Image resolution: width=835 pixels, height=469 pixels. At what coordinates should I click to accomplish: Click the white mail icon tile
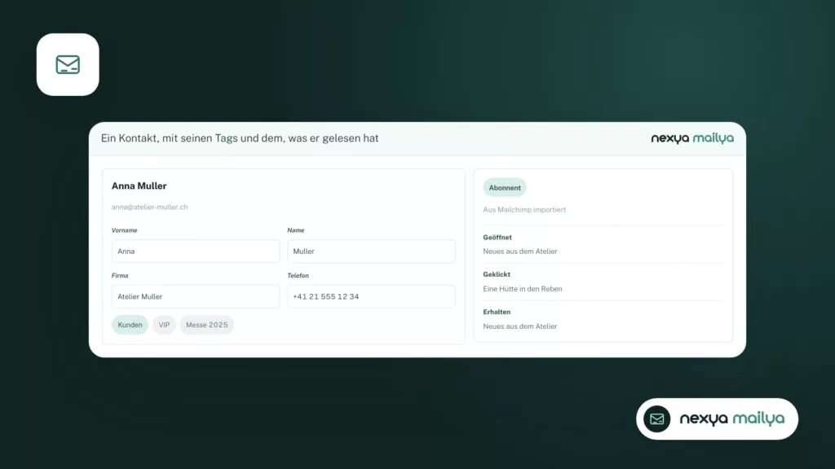click(68, 65)
